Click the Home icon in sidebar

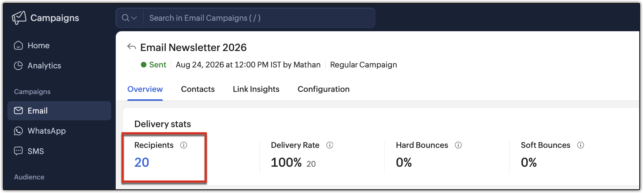[x=18, y=45]
